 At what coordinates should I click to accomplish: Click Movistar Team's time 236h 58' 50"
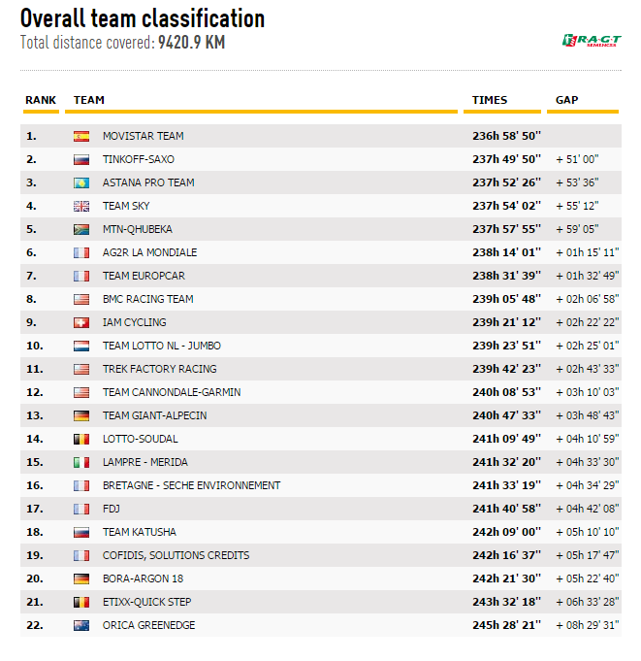[x=506, y=136]
